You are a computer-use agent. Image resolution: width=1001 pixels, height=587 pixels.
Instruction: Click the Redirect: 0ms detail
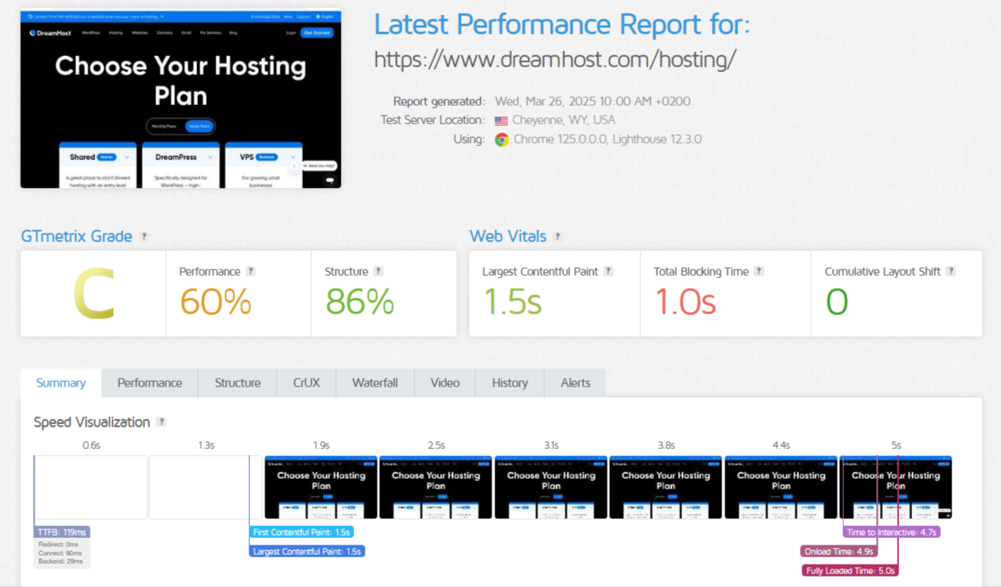click(x=59, y=544)
